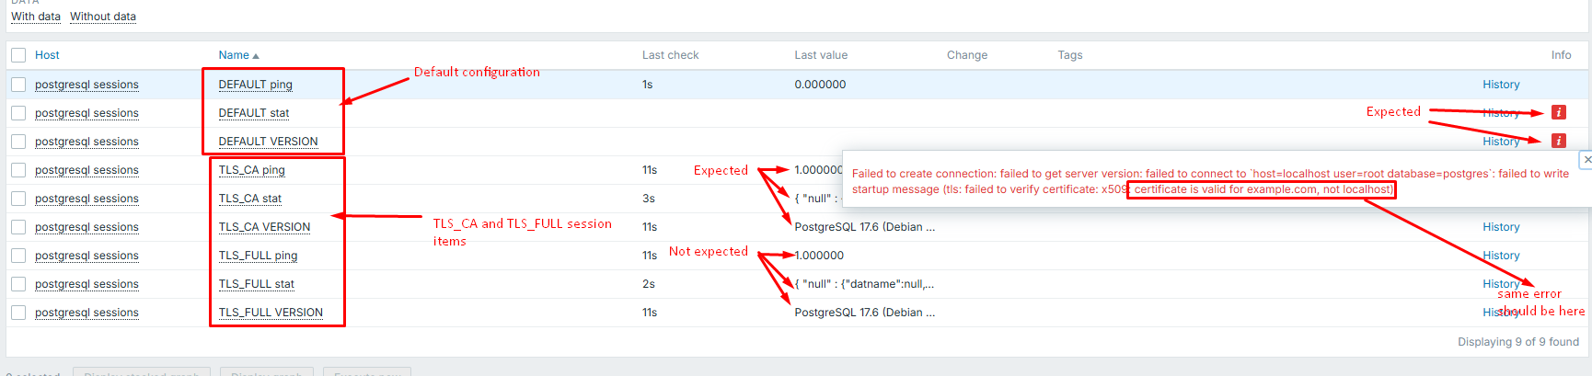Check the box for DEFAULT ping row
This screenshot has height=376, width=1592.
click(18, 85)
